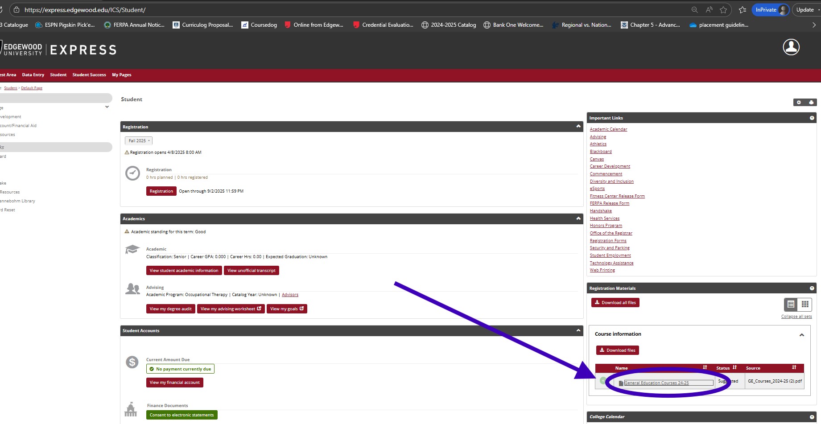Switch Registration Materials to grid view

click(804, 305)
